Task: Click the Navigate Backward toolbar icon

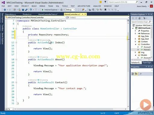Action: tap(5, 10)
